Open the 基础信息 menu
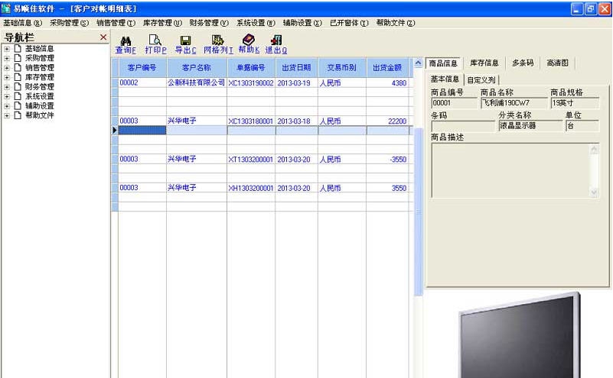This screenshot has height=378, width=613. (x=22, y=23)
